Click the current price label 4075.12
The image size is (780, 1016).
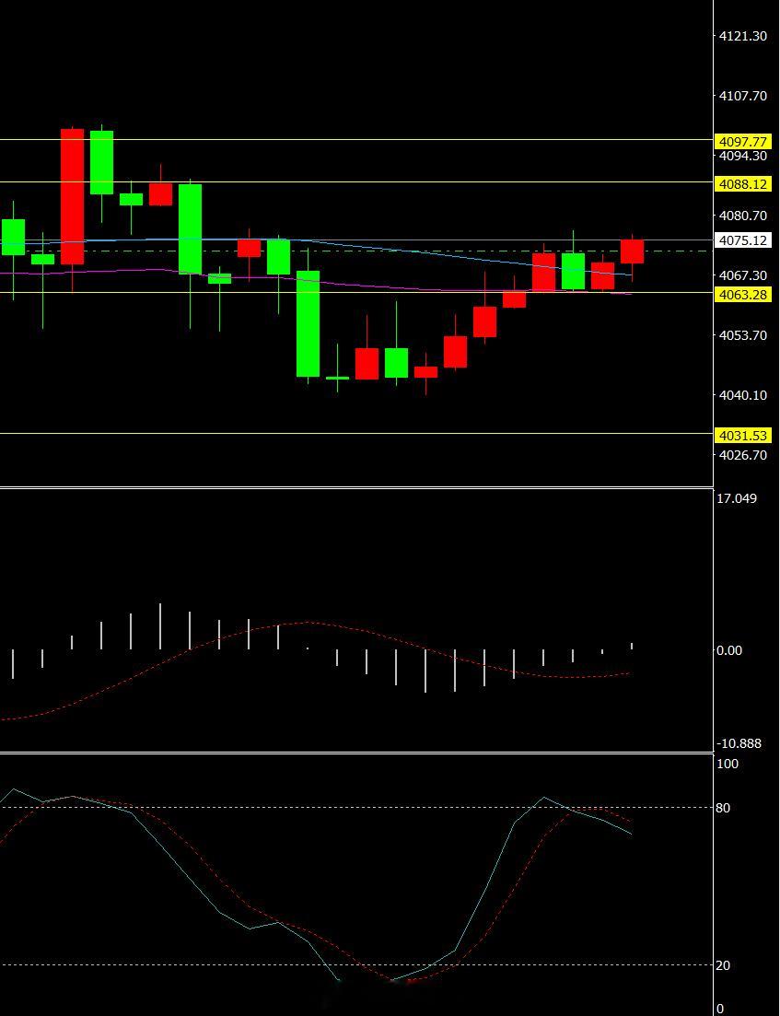point(743,240)
